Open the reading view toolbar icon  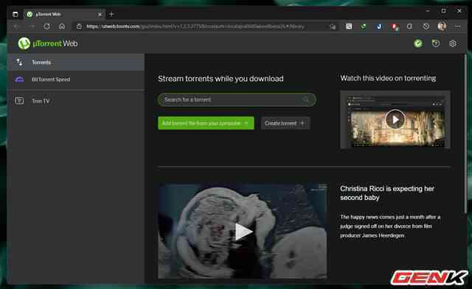[349, 26]
